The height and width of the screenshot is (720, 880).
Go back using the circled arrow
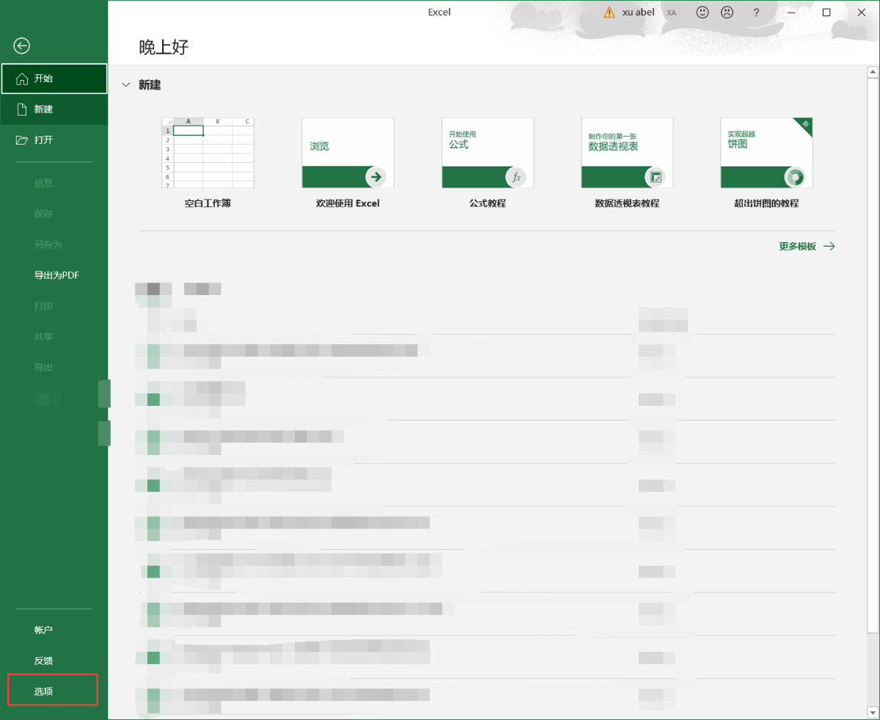(22, 46)
